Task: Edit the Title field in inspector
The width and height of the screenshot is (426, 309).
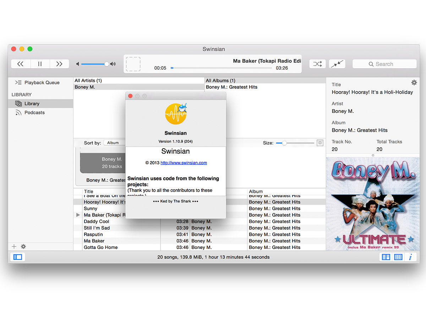Action: coord(372,92)
